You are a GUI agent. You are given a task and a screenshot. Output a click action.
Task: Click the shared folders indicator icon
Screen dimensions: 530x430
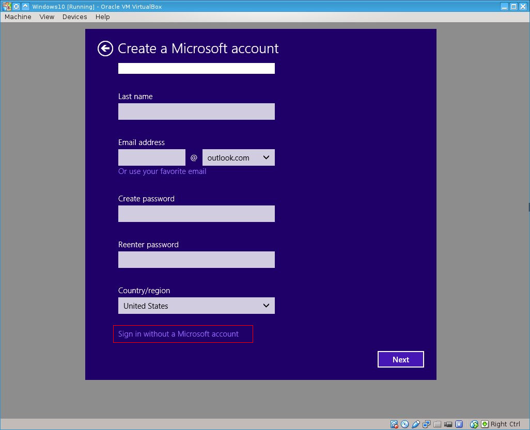pyautogui.click(x=438, y=424)
